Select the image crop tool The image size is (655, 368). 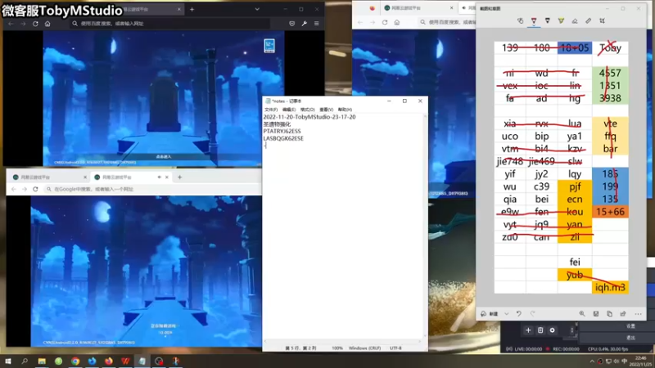(602, 20)
